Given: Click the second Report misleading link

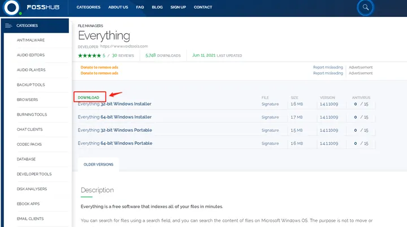Looking at the screenshot, I should pos(328,73).
